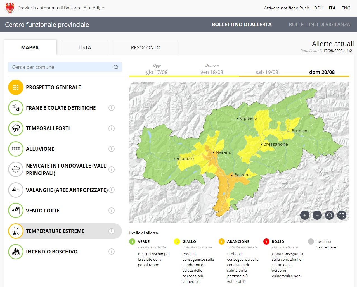This screenshot has height=287, width=357.
Task: Click the Cerca per comune search field
Action: point(62,67)
